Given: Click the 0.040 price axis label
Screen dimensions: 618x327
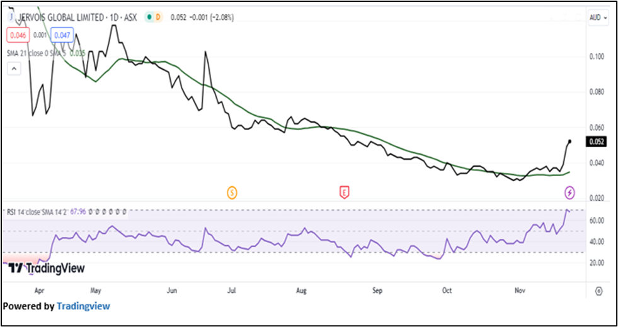Looking at the screenshot, I should click(x=595, y=163).
